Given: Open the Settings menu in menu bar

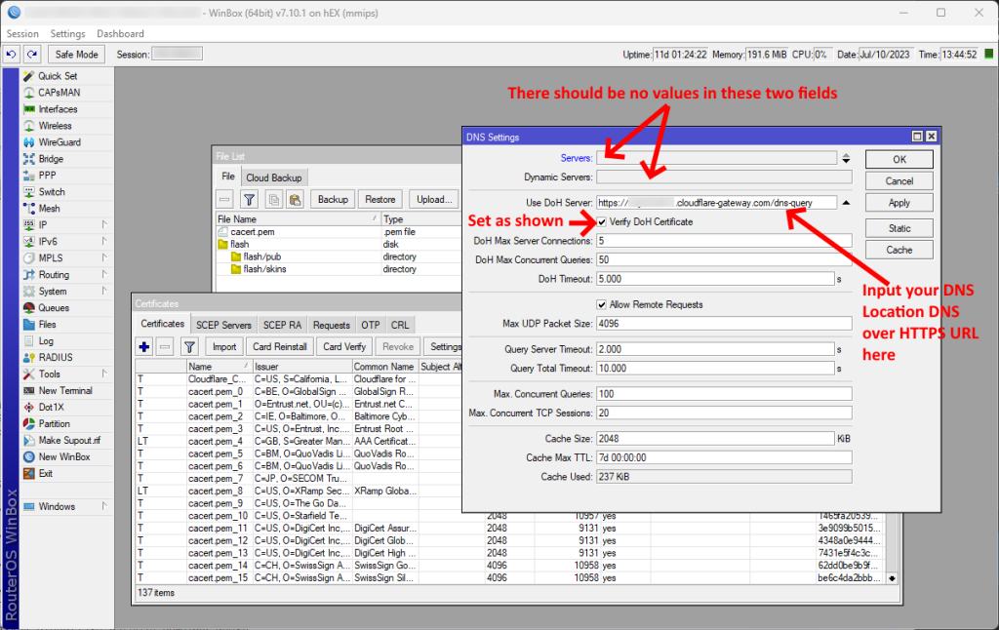Looking at the screenshot, I should pyautogui.click(x=67, y=34).
